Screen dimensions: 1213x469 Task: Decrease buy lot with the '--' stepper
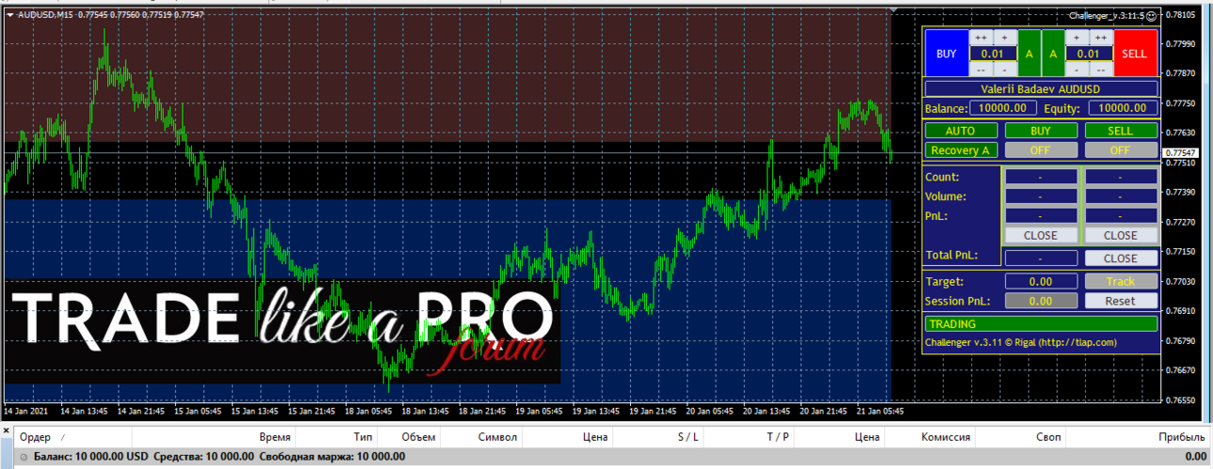pos(981,70)
